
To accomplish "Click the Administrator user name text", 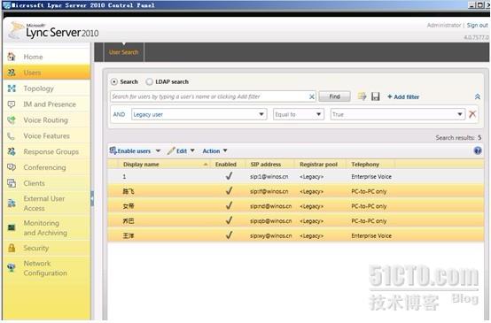I will [444, 26].
